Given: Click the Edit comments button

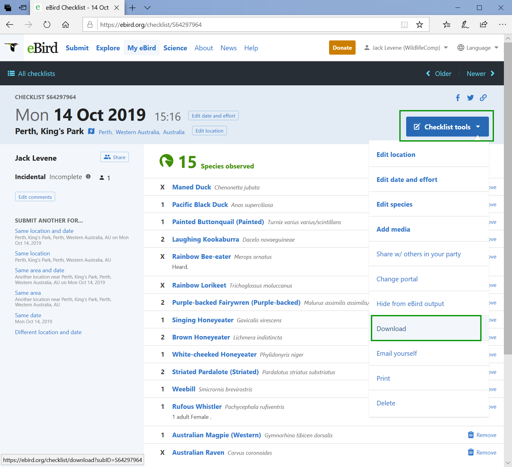Looking at the screenshot, I should [35, 197].
